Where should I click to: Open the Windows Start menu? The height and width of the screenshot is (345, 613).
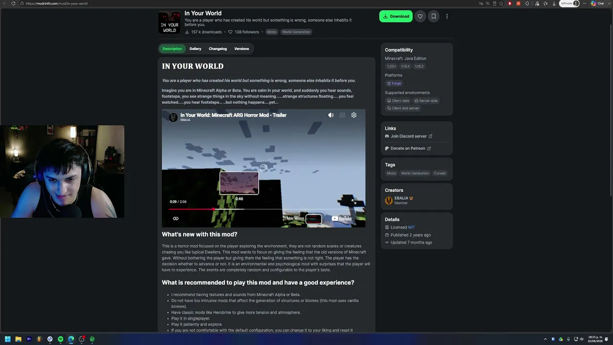pyautogui.click(x=8, y=339)
